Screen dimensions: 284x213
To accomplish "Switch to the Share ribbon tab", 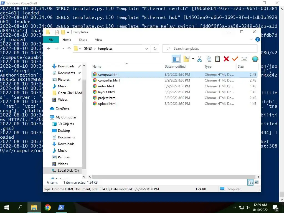I will pos(83,40).
